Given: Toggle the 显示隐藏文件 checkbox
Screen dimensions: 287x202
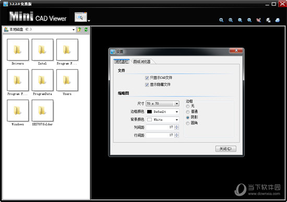Looking at the screenshot, I should point(147,85).
